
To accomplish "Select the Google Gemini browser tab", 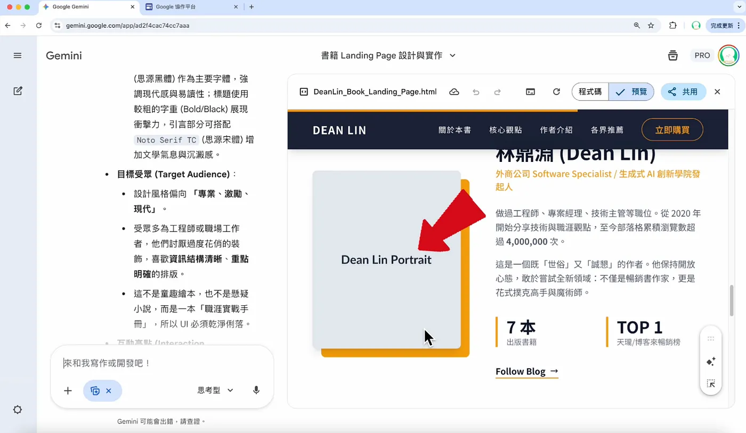I will coord(88,7).
